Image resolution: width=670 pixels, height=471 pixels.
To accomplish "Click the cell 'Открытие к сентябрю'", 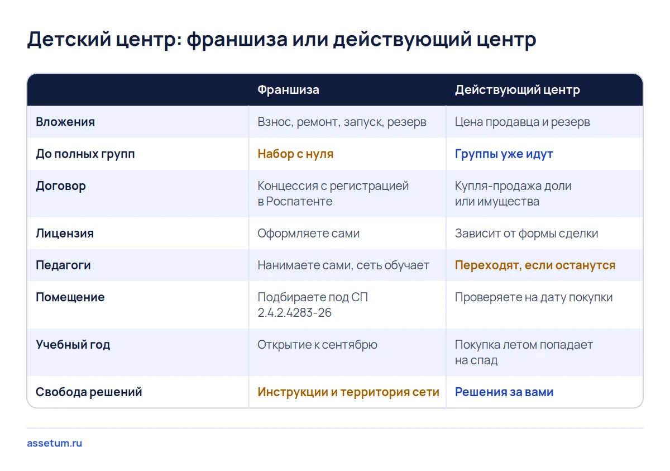I will pyautogui.click(x=317, y=345).
